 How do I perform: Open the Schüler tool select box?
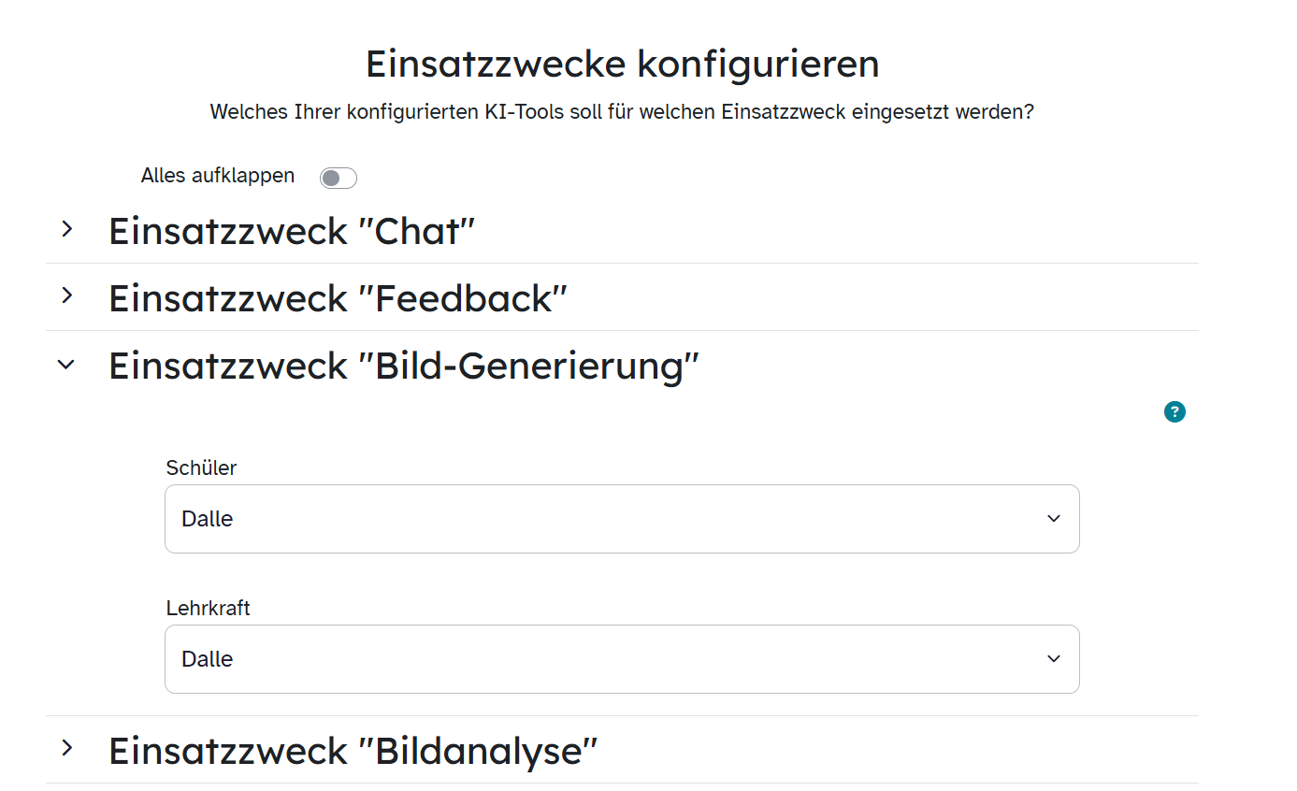622,519
